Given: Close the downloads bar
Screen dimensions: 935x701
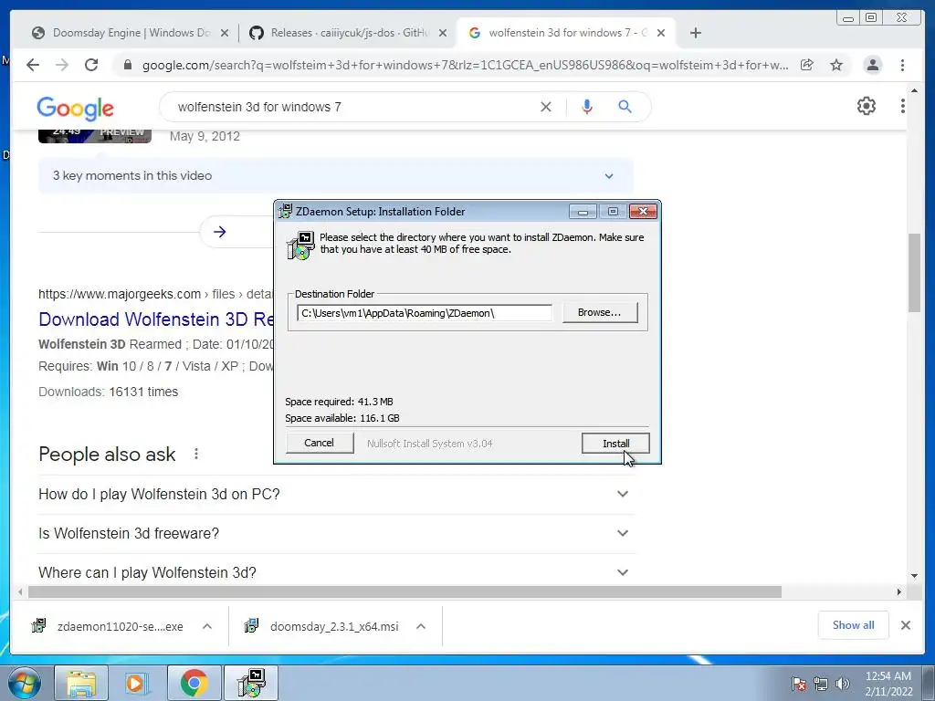Looking at the screenshot, I should pos(905,625).
